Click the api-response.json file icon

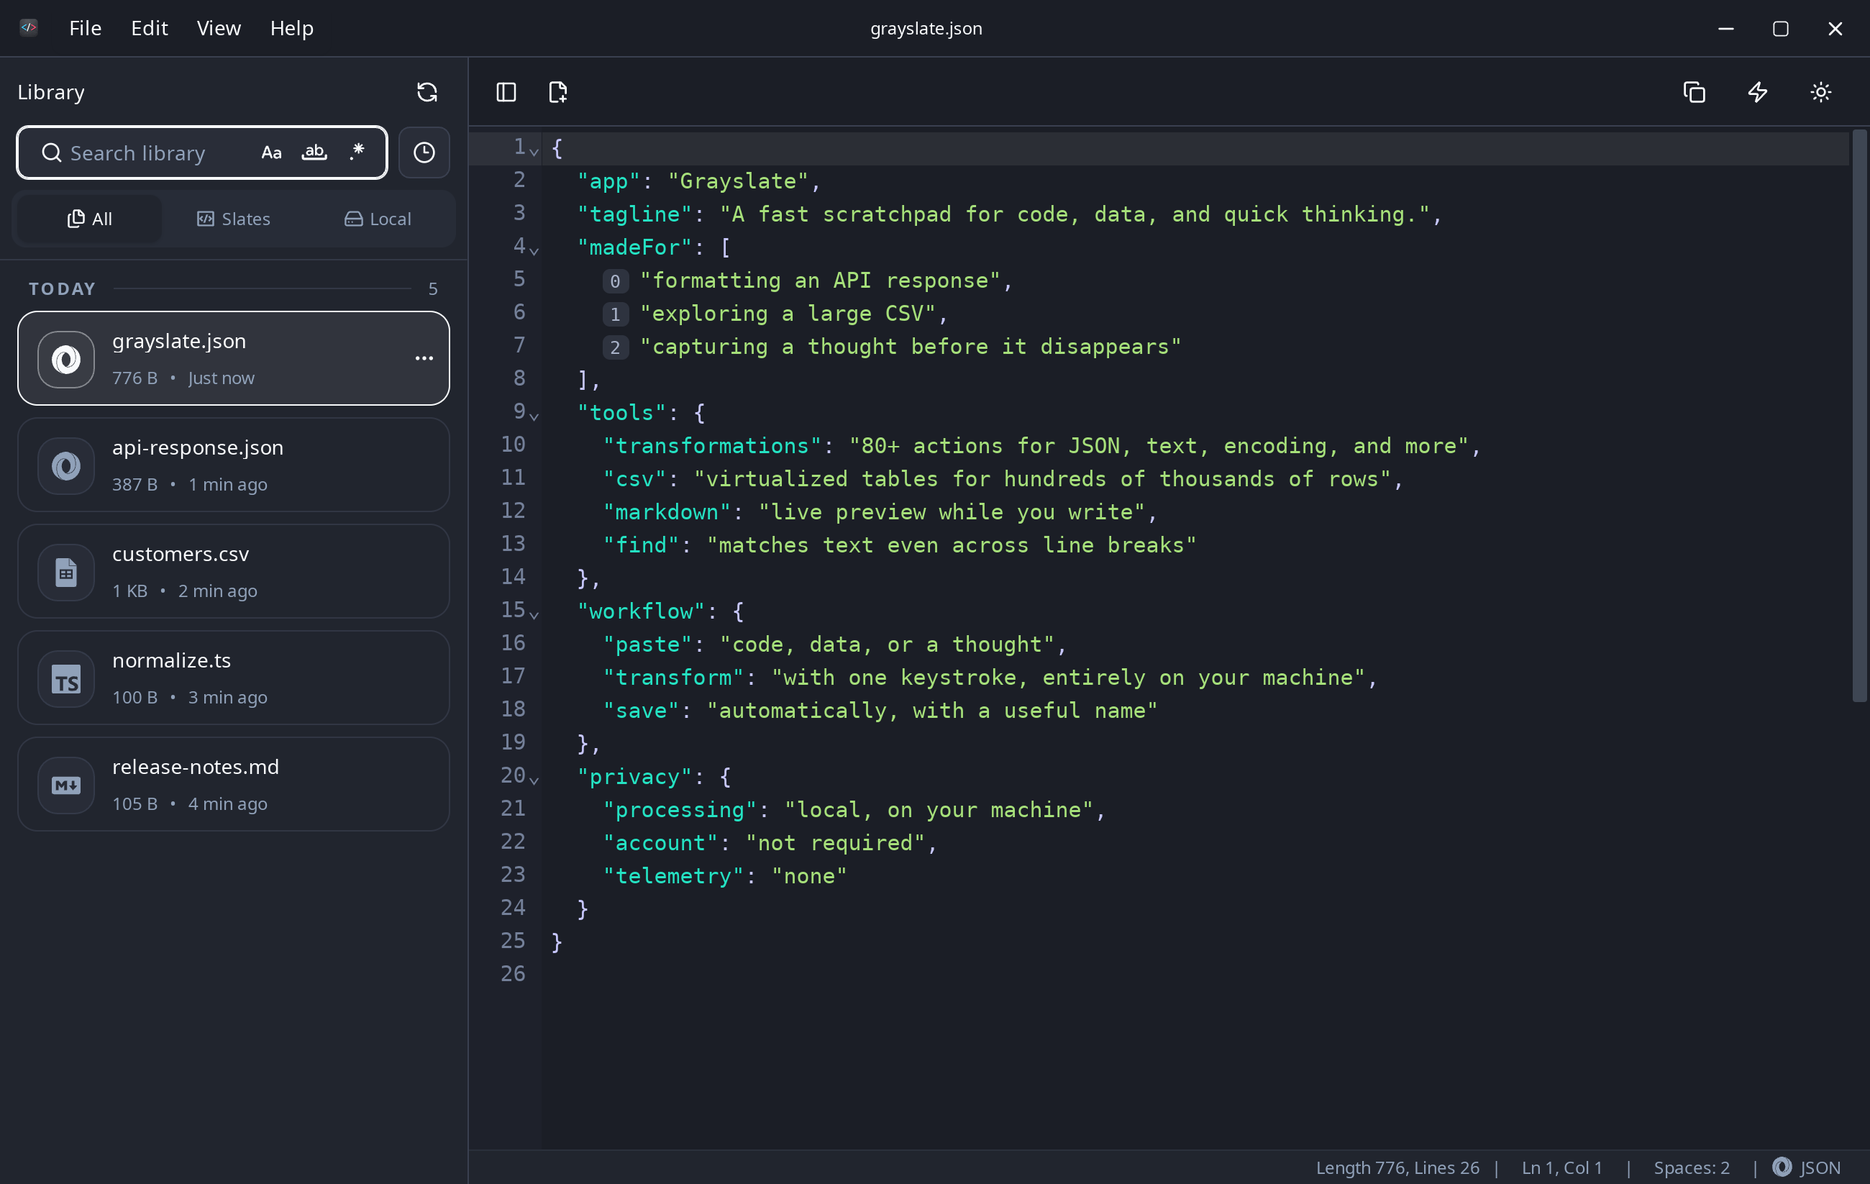(x=66, y=465)
